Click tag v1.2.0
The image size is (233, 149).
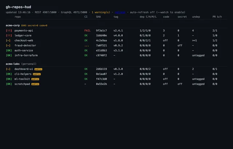(x=118, y=74)
